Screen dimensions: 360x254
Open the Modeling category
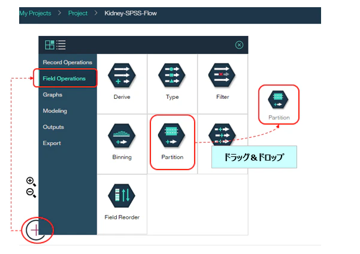[x=68, y=111]
